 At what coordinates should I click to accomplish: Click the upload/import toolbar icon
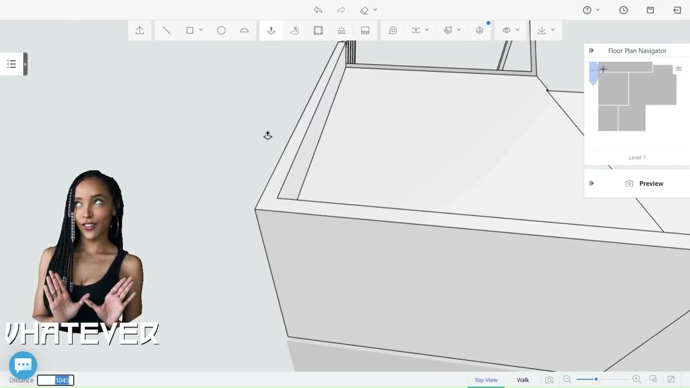tap(140, 31)
